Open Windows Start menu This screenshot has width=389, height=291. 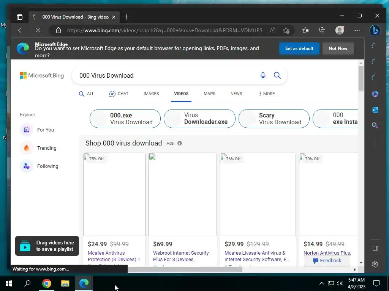click(9, 283)
